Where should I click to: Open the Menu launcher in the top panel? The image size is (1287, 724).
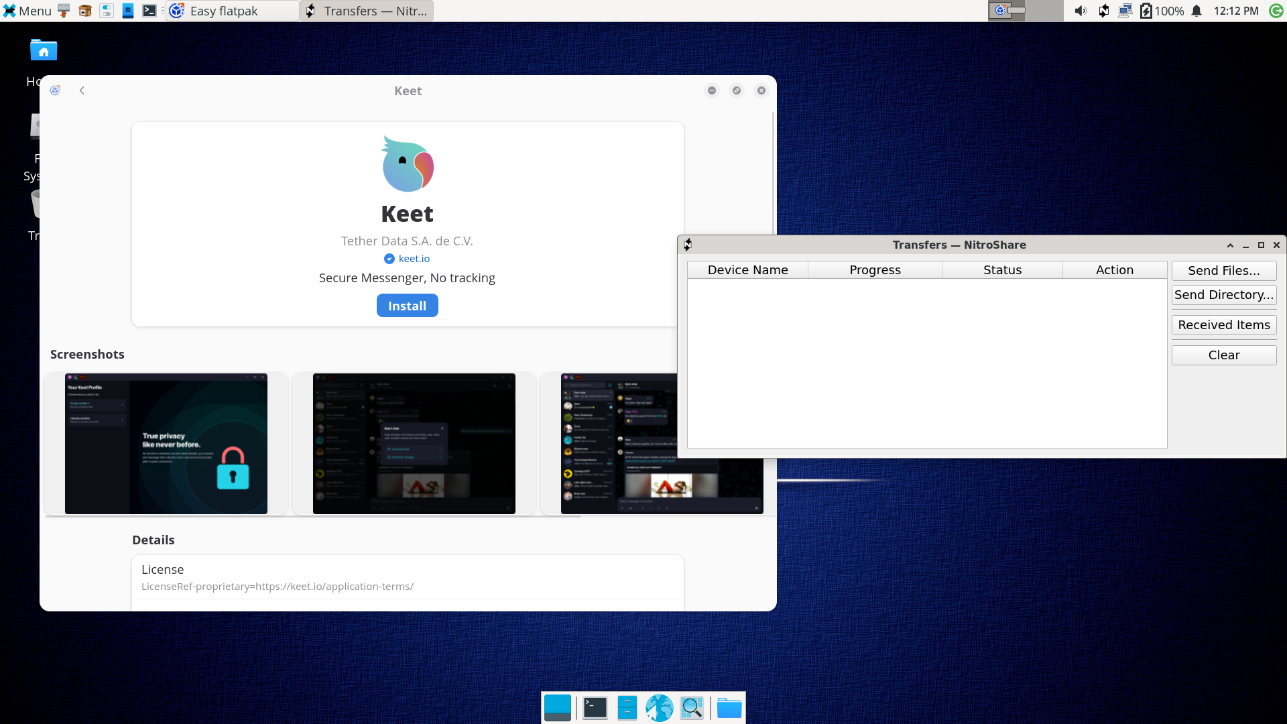pyautogui.click(x=27, y=11)
